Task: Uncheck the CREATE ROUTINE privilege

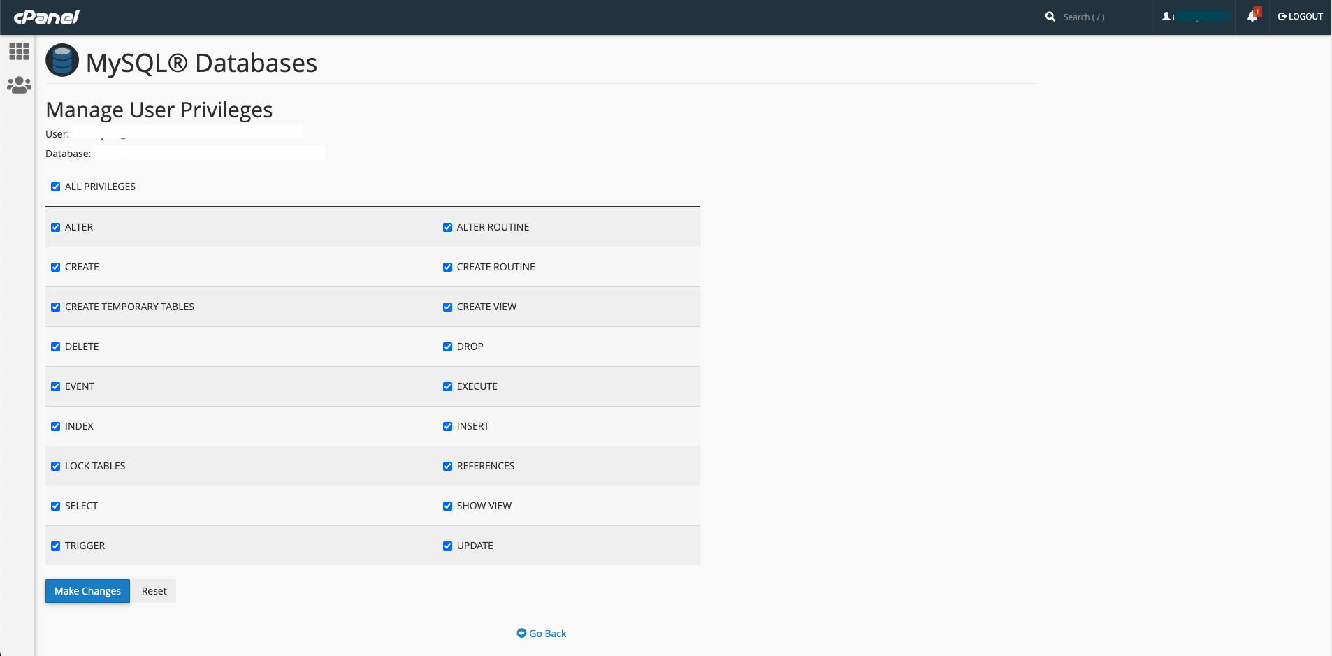Action: 447,267
